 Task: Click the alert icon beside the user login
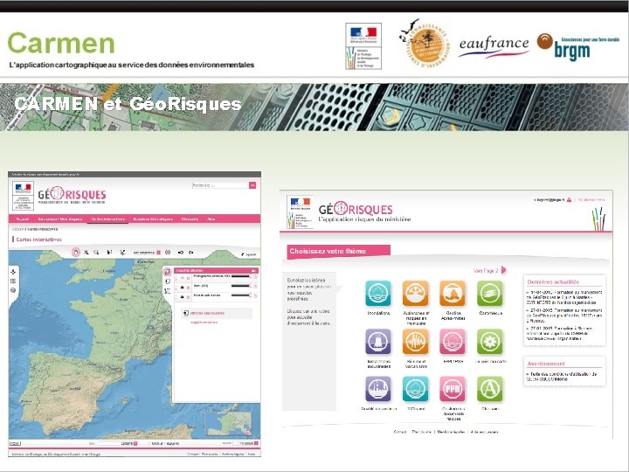click(x=569, y=199)
